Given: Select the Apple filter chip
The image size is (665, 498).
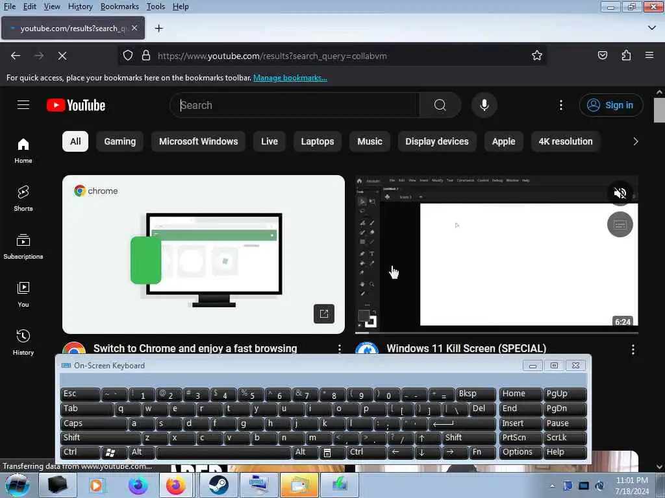Looking at the screenshot, I should tap(503, 141).
